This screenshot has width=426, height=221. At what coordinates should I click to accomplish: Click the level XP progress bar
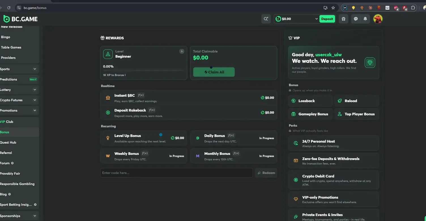(143, 70)
